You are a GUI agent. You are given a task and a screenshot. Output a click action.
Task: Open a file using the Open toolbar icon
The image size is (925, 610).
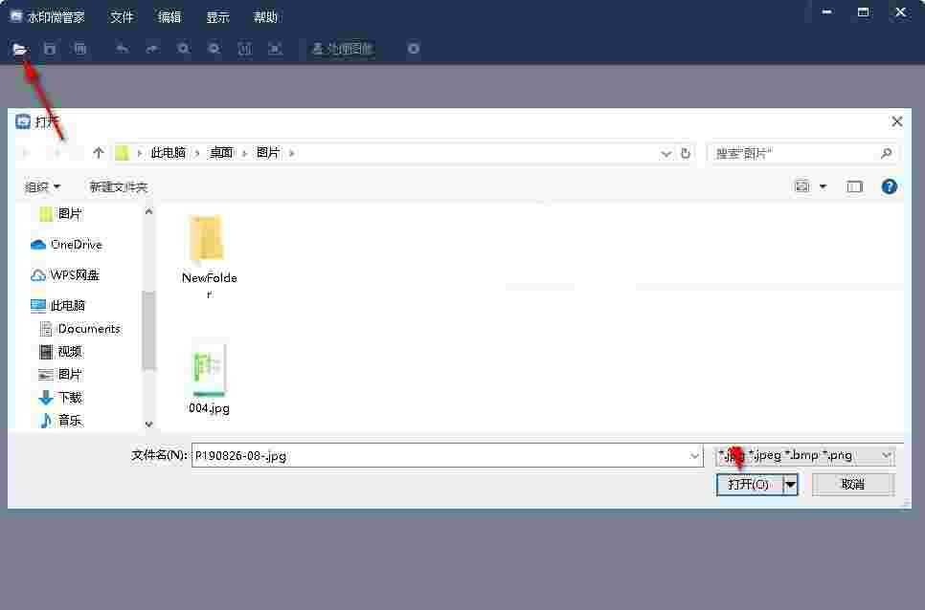(x=19, y=49)
